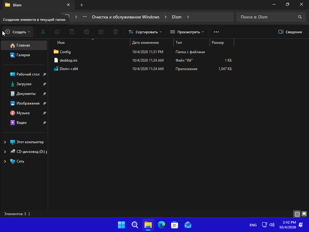The height and width of the screenshot is (232, 309).
Task: Click the File Explorer taskbar icon
Action: (x=148, y=225)
